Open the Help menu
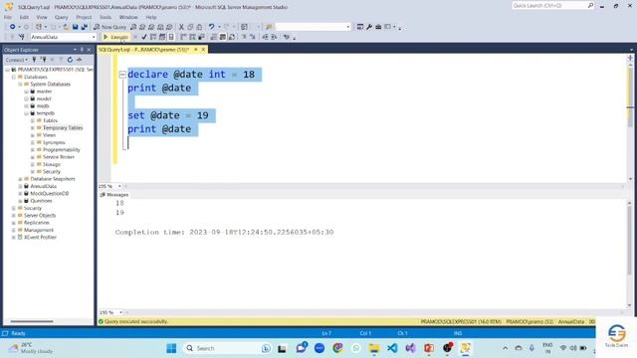Image resolution: width=637 pixels, height=358 pixels. pyautogui.click(x=151, y=17)
